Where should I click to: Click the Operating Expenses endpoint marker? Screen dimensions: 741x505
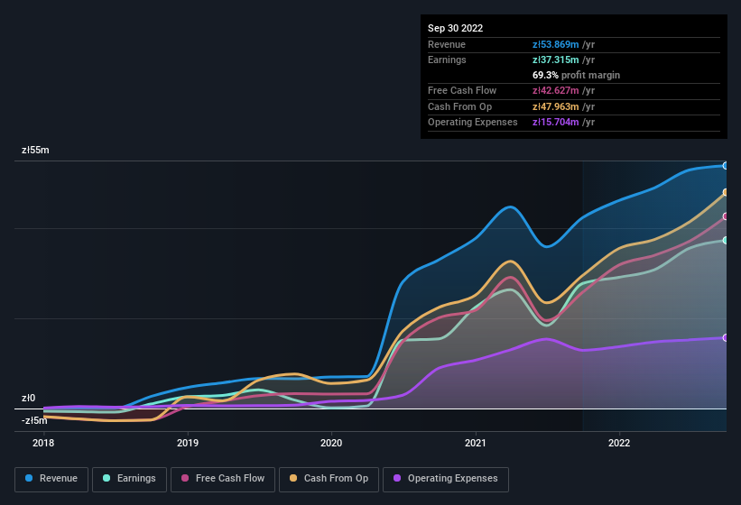coord(726,338)
